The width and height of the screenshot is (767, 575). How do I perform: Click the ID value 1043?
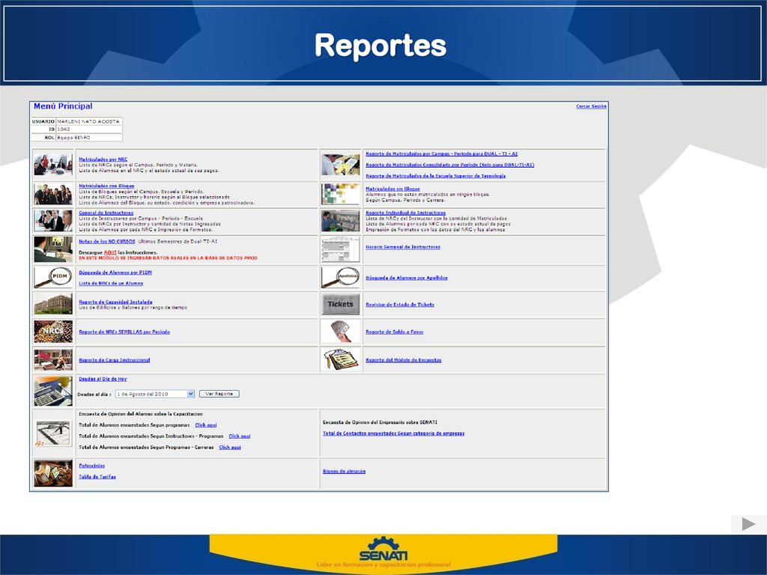click(x=64, y=130)
